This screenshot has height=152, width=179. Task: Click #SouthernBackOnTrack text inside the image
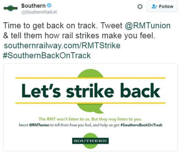pos(141,125)
